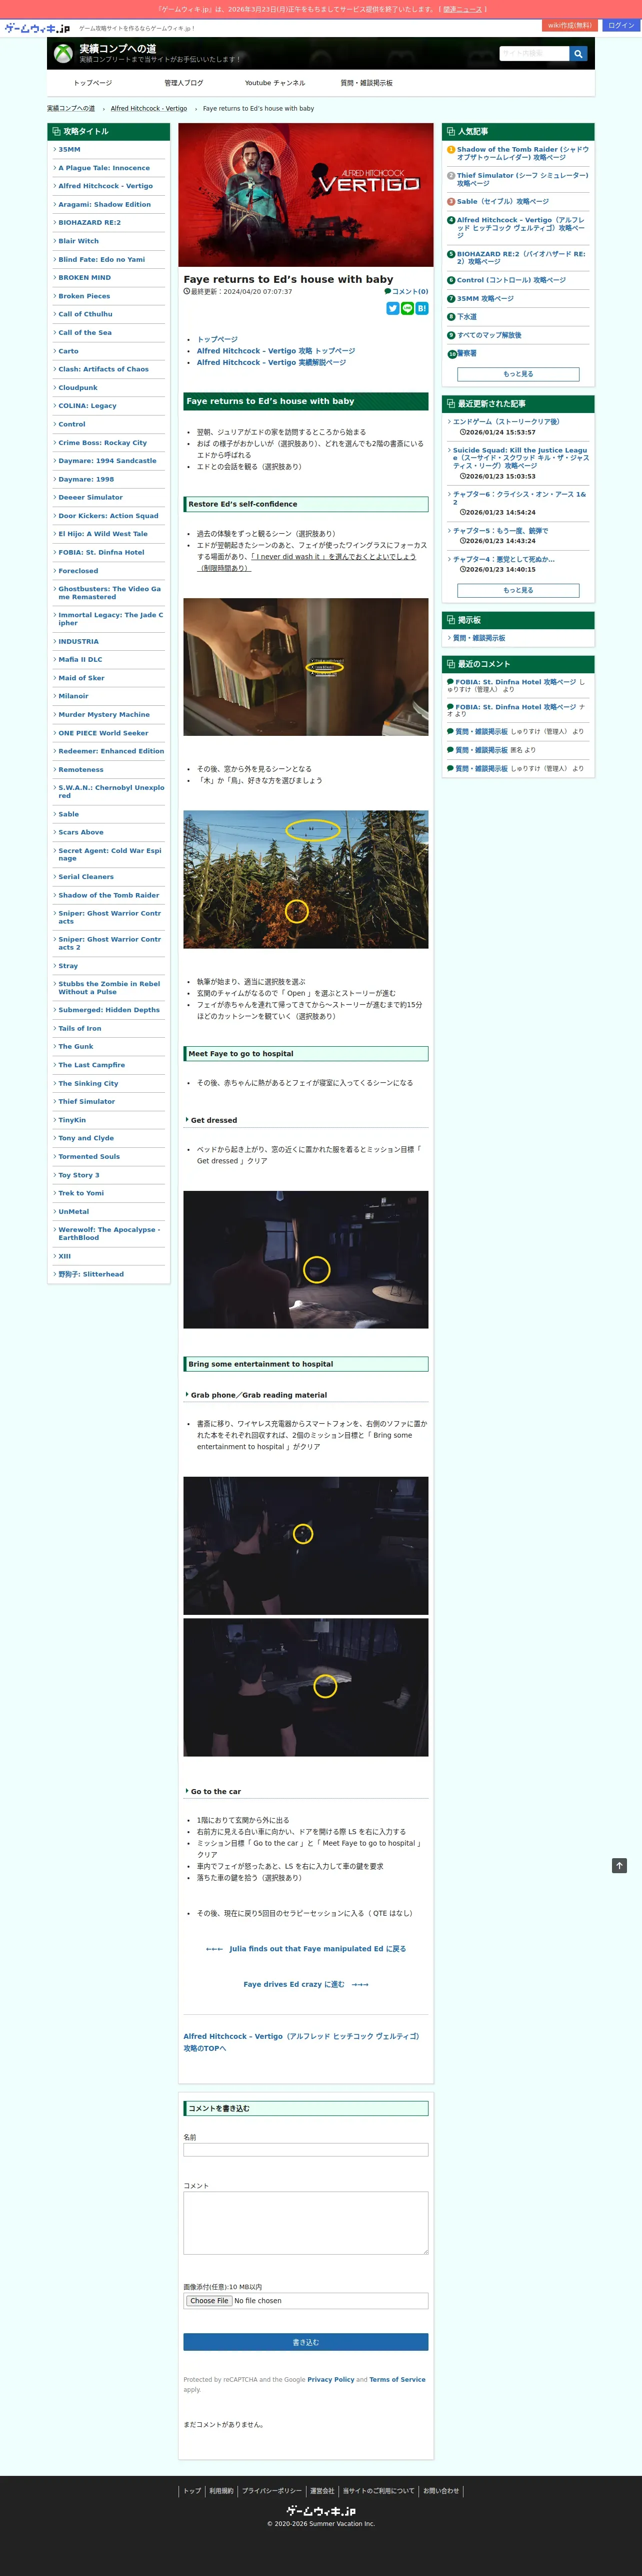Image resolution: width=642 pixels, height=2576 pixels.
Task: Share via the Hatena B! icon
Action: (x=422, y=308)
